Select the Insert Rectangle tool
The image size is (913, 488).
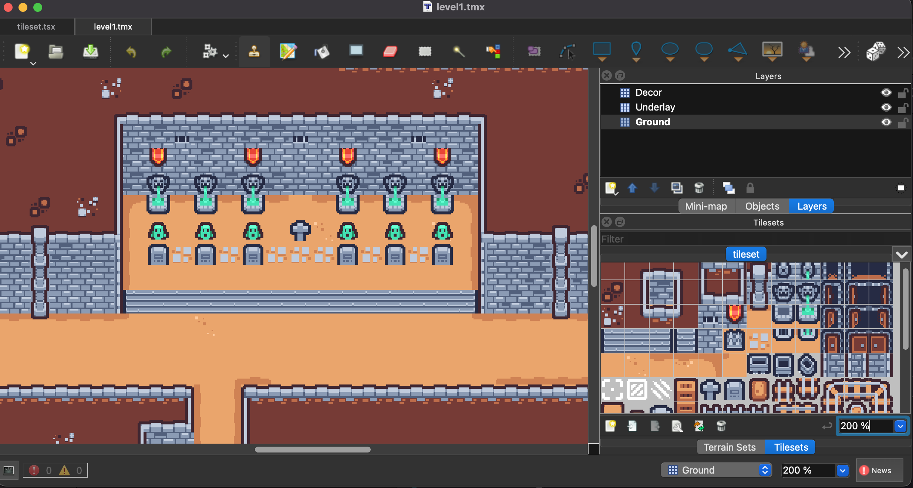coord(602,51)
